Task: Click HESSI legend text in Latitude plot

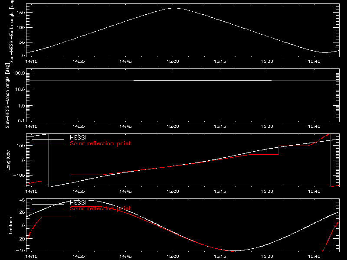Action: pos(78,203)
